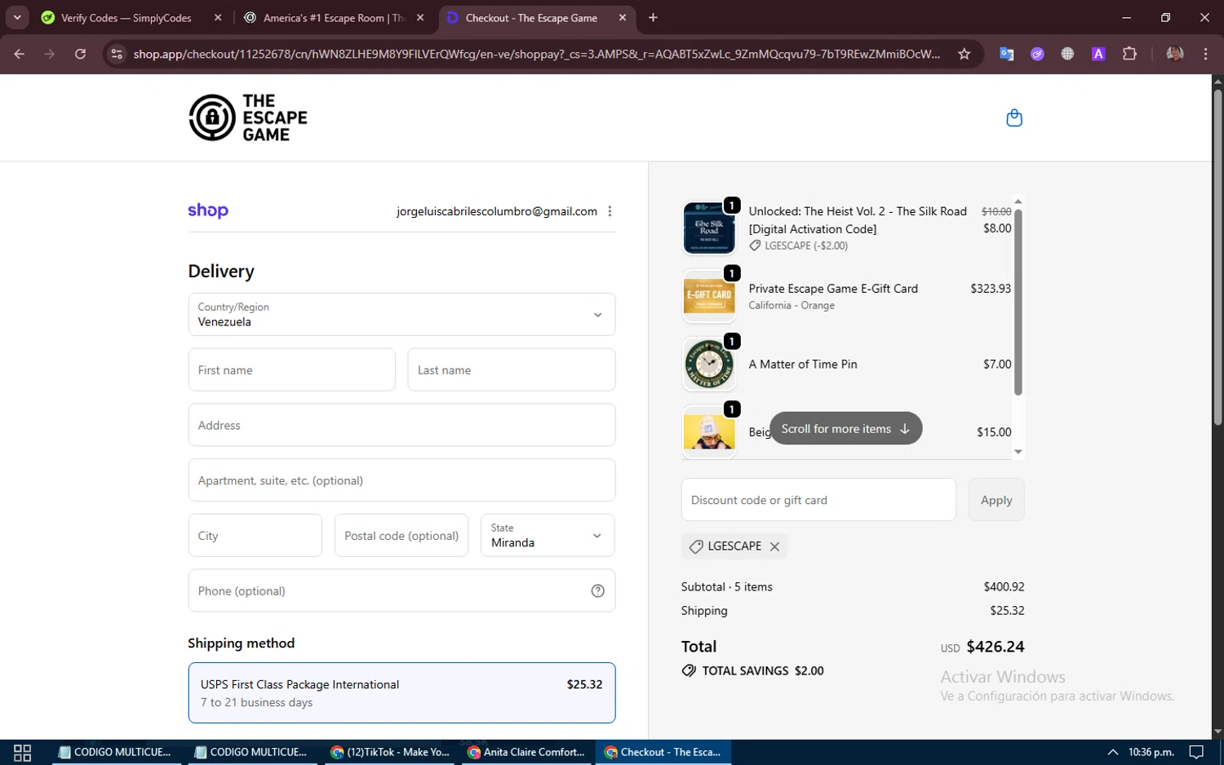Click the taskbar clock showing 10:36 p.m.
The height and width of the screenshot is (765, 1224).
coord(1151,752)
